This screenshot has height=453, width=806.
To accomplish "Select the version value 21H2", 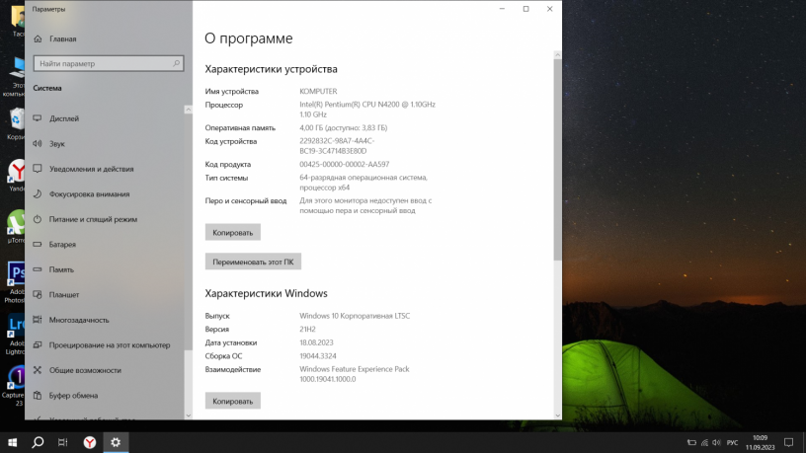I will click(307, 330).
